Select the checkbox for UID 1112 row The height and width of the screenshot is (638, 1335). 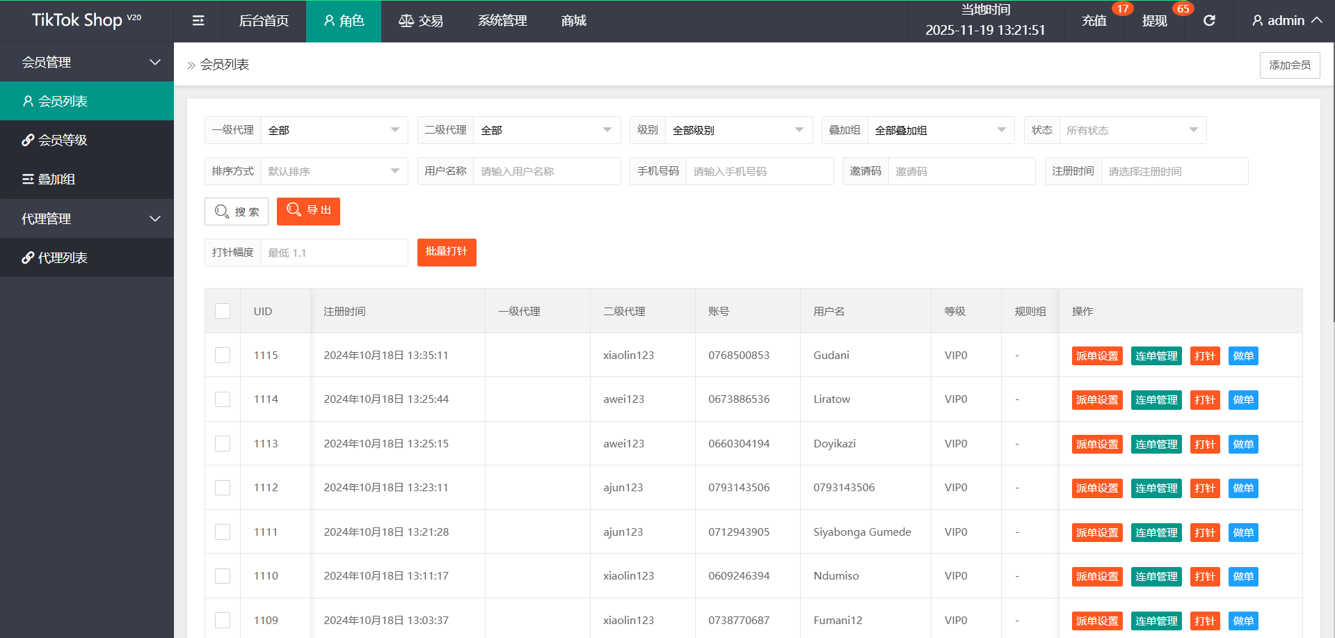(223, 488)
